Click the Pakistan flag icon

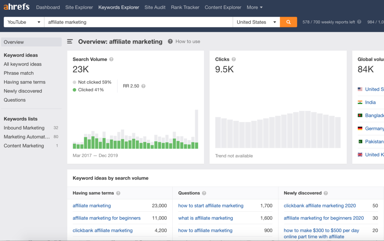click(x=360, y=141)
